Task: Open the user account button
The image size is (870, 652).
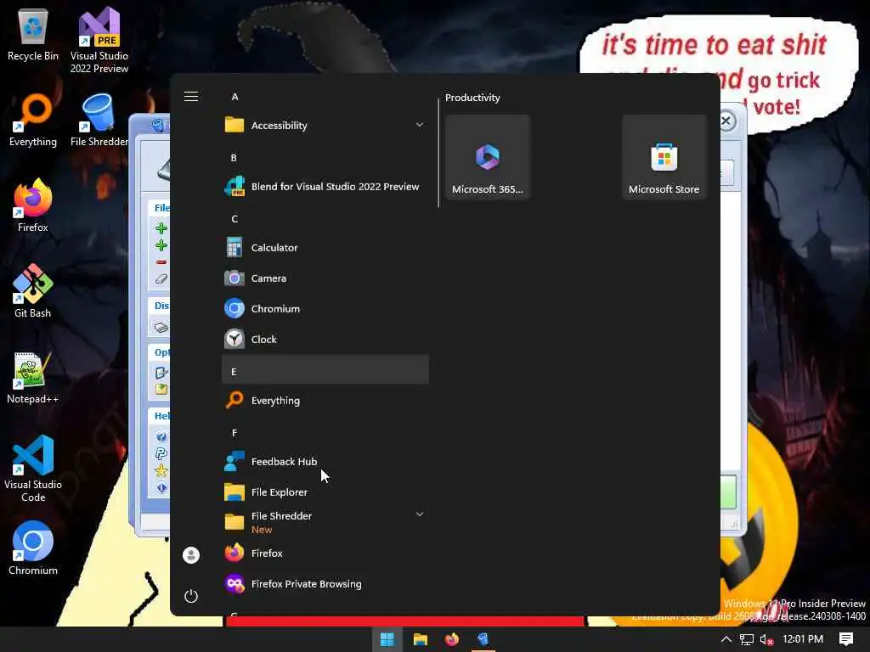Action: pyautogui.click(x=191, y=555)
